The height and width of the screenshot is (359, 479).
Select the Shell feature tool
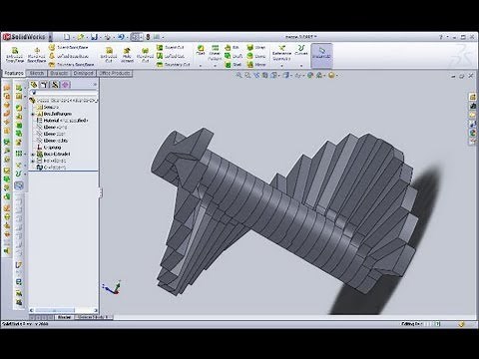point(233,65)
